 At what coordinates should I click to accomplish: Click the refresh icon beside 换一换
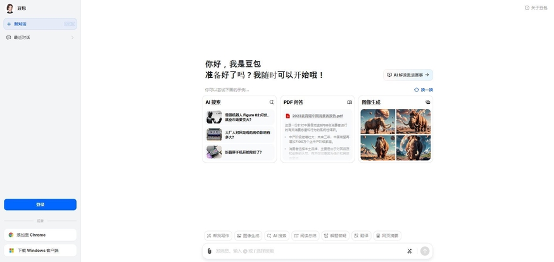point(417,90)
